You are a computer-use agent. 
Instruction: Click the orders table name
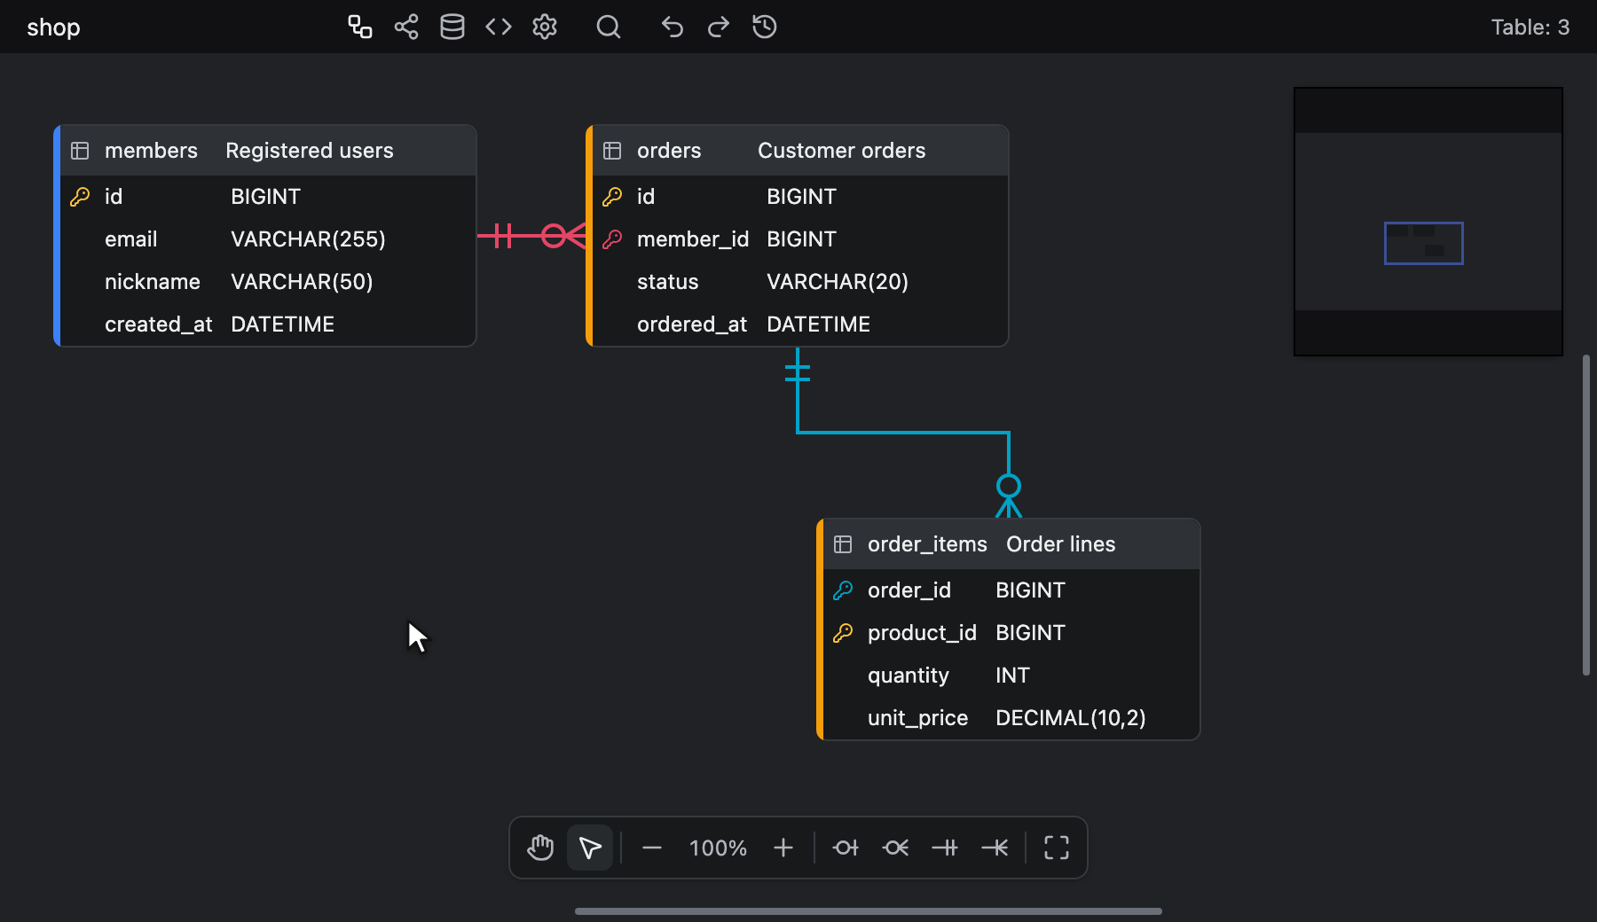(x=669, y=151)
